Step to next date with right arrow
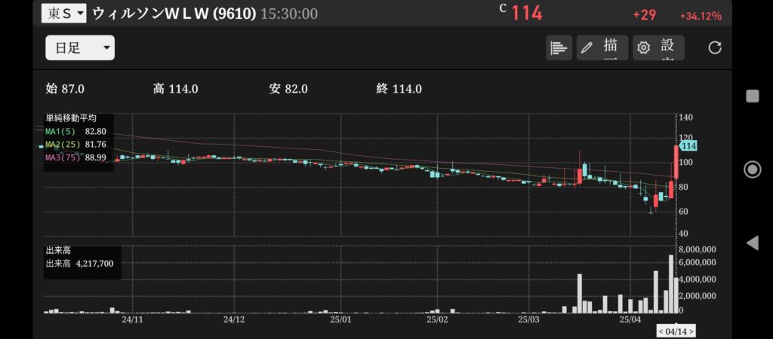The height and width of the screenshot is (339, 773). 691,331
